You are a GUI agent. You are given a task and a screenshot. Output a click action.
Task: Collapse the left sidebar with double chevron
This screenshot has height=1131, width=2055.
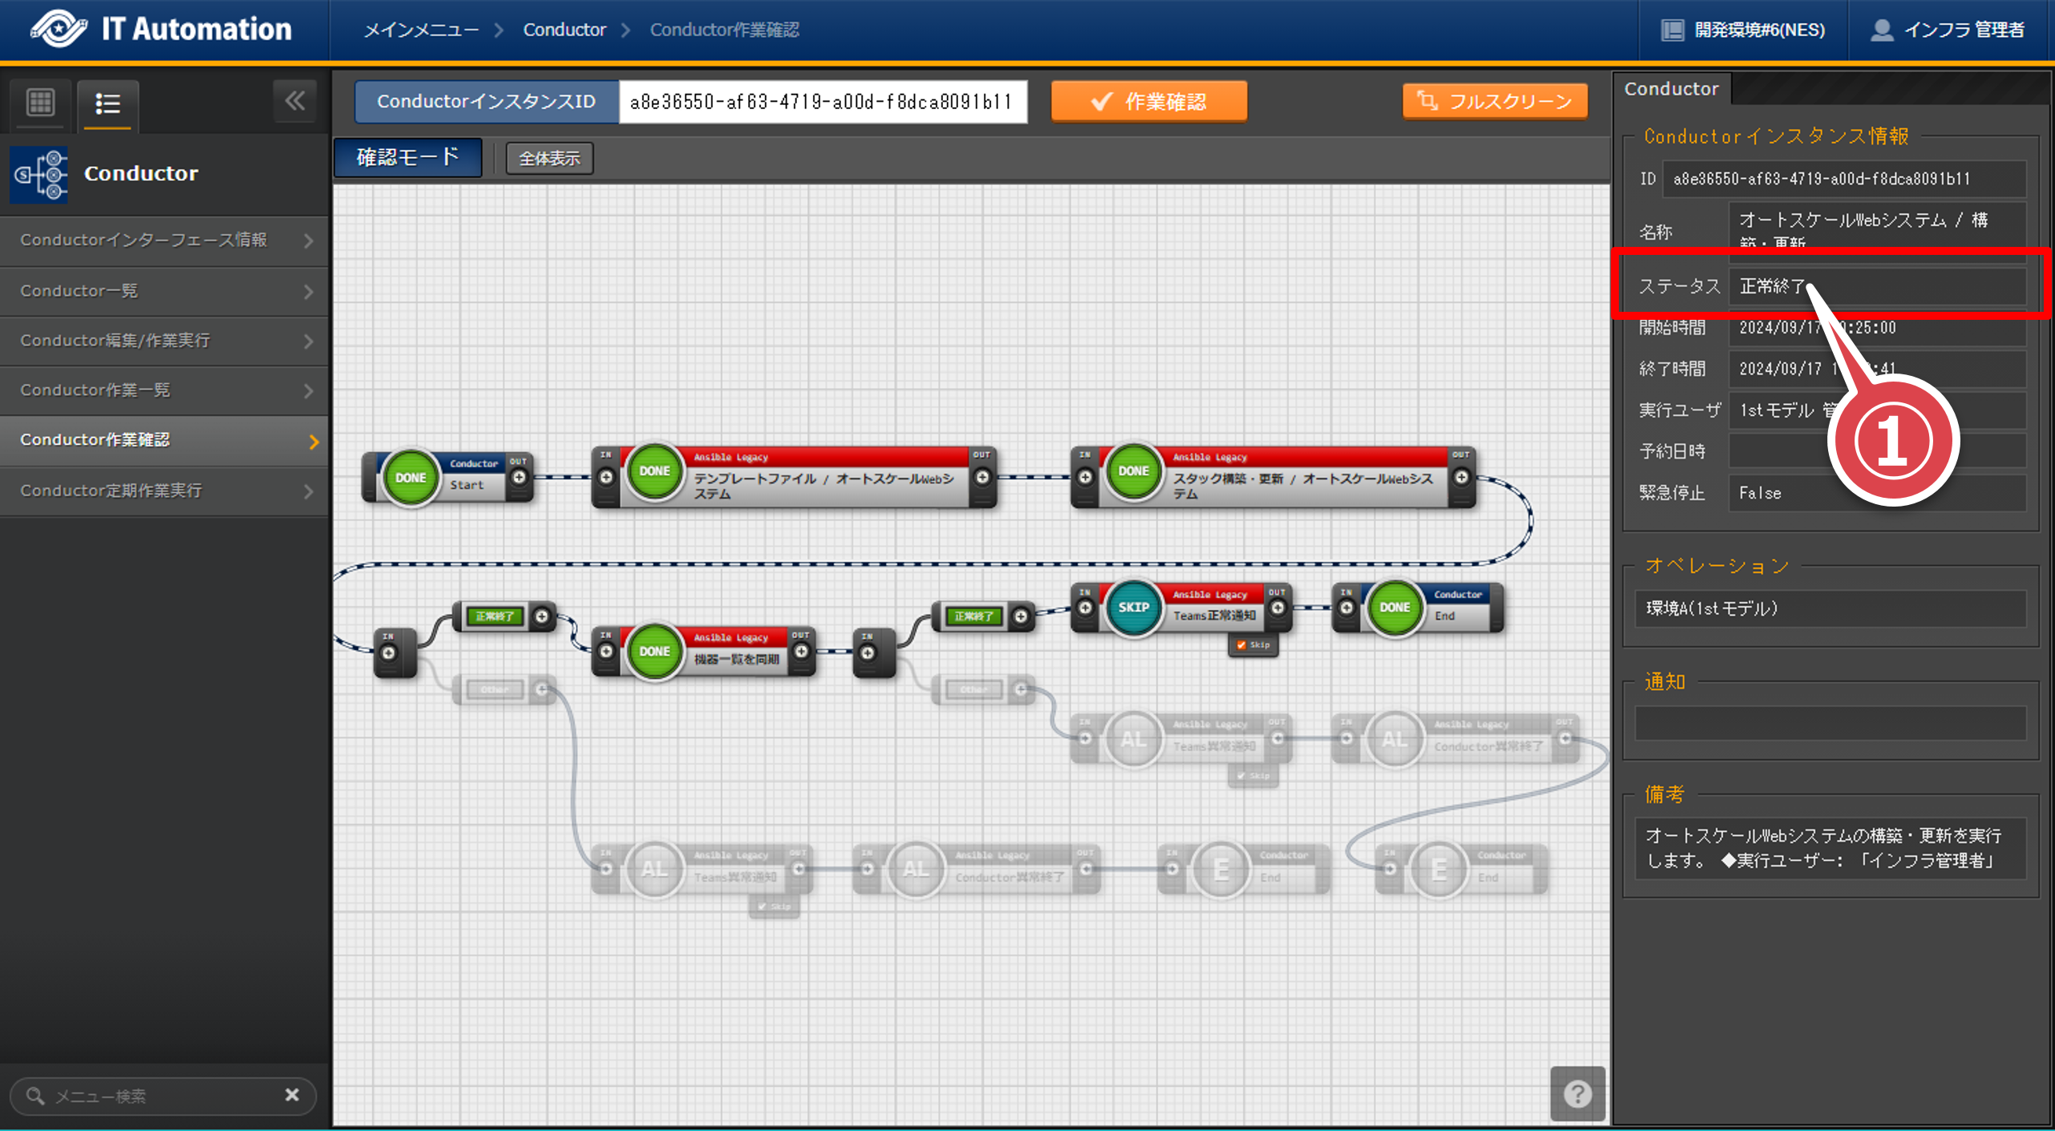(x=294, y=101)
